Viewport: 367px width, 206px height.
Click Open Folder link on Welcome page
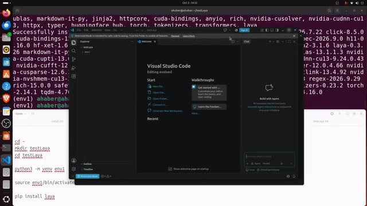[158, 98]
